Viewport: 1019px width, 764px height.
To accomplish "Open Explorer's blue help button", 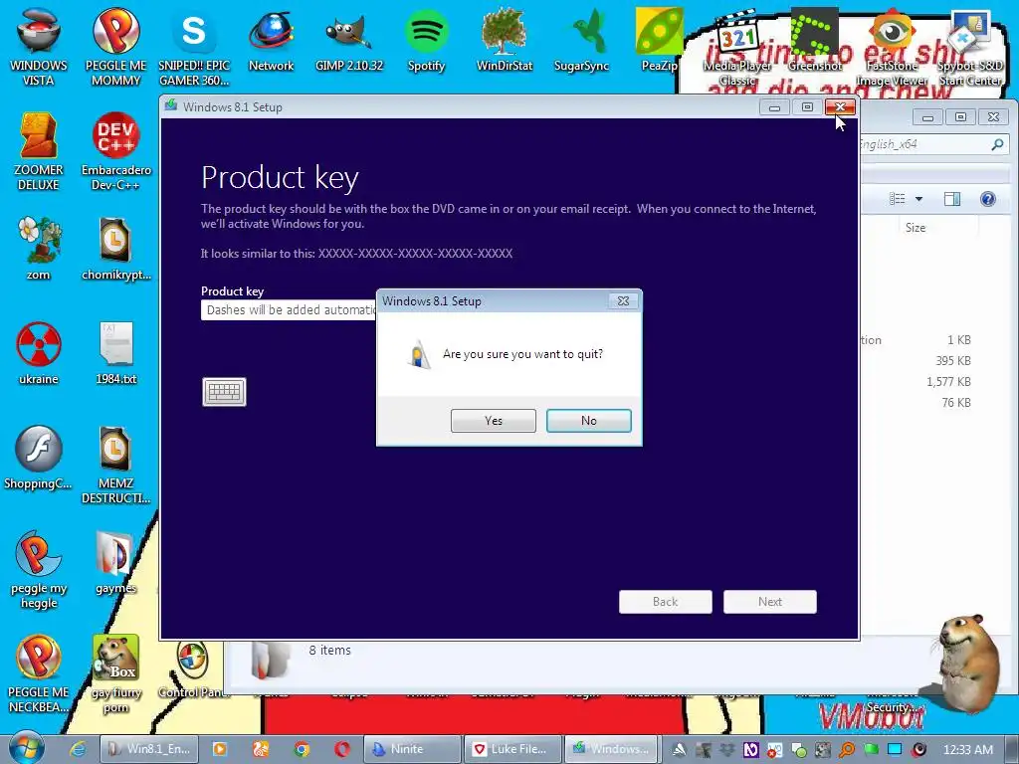I will [988, 199].
